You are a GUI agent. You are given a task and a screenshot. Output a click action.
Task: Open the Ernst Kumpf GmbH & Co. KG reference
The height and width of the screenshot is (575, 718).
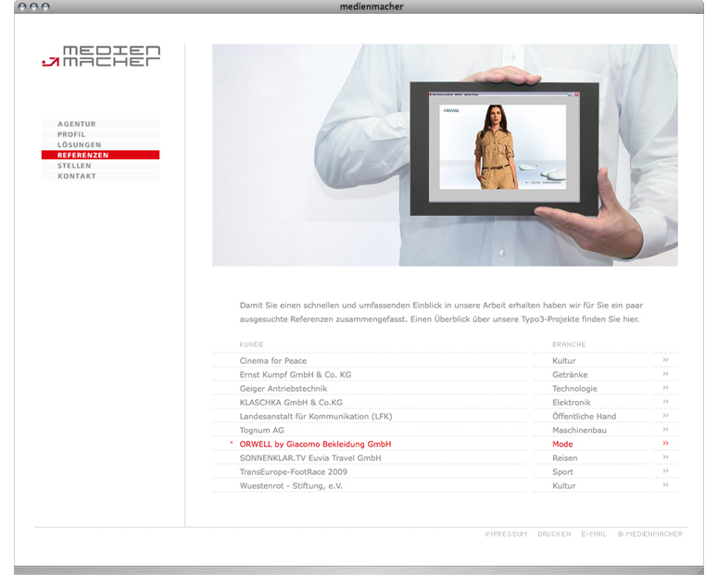pos(296,374)
